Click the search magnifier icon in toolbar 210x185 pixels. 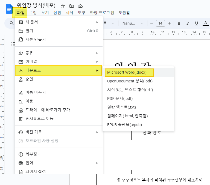[x=12, y=23]
